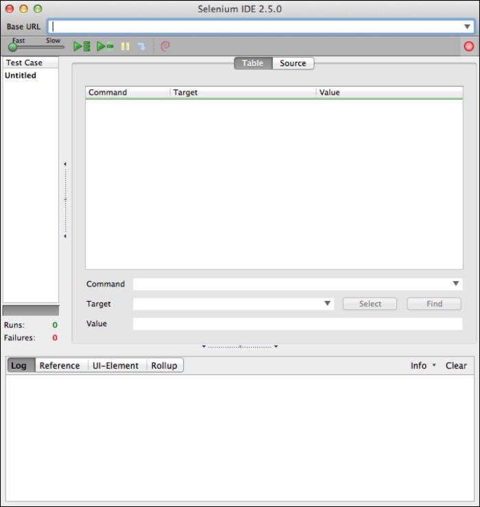
Task: Switch to the Table view tab
Action: (253, 63)
